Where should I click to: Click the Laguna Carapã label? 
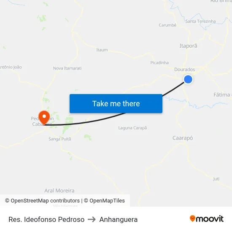[132, 128]
